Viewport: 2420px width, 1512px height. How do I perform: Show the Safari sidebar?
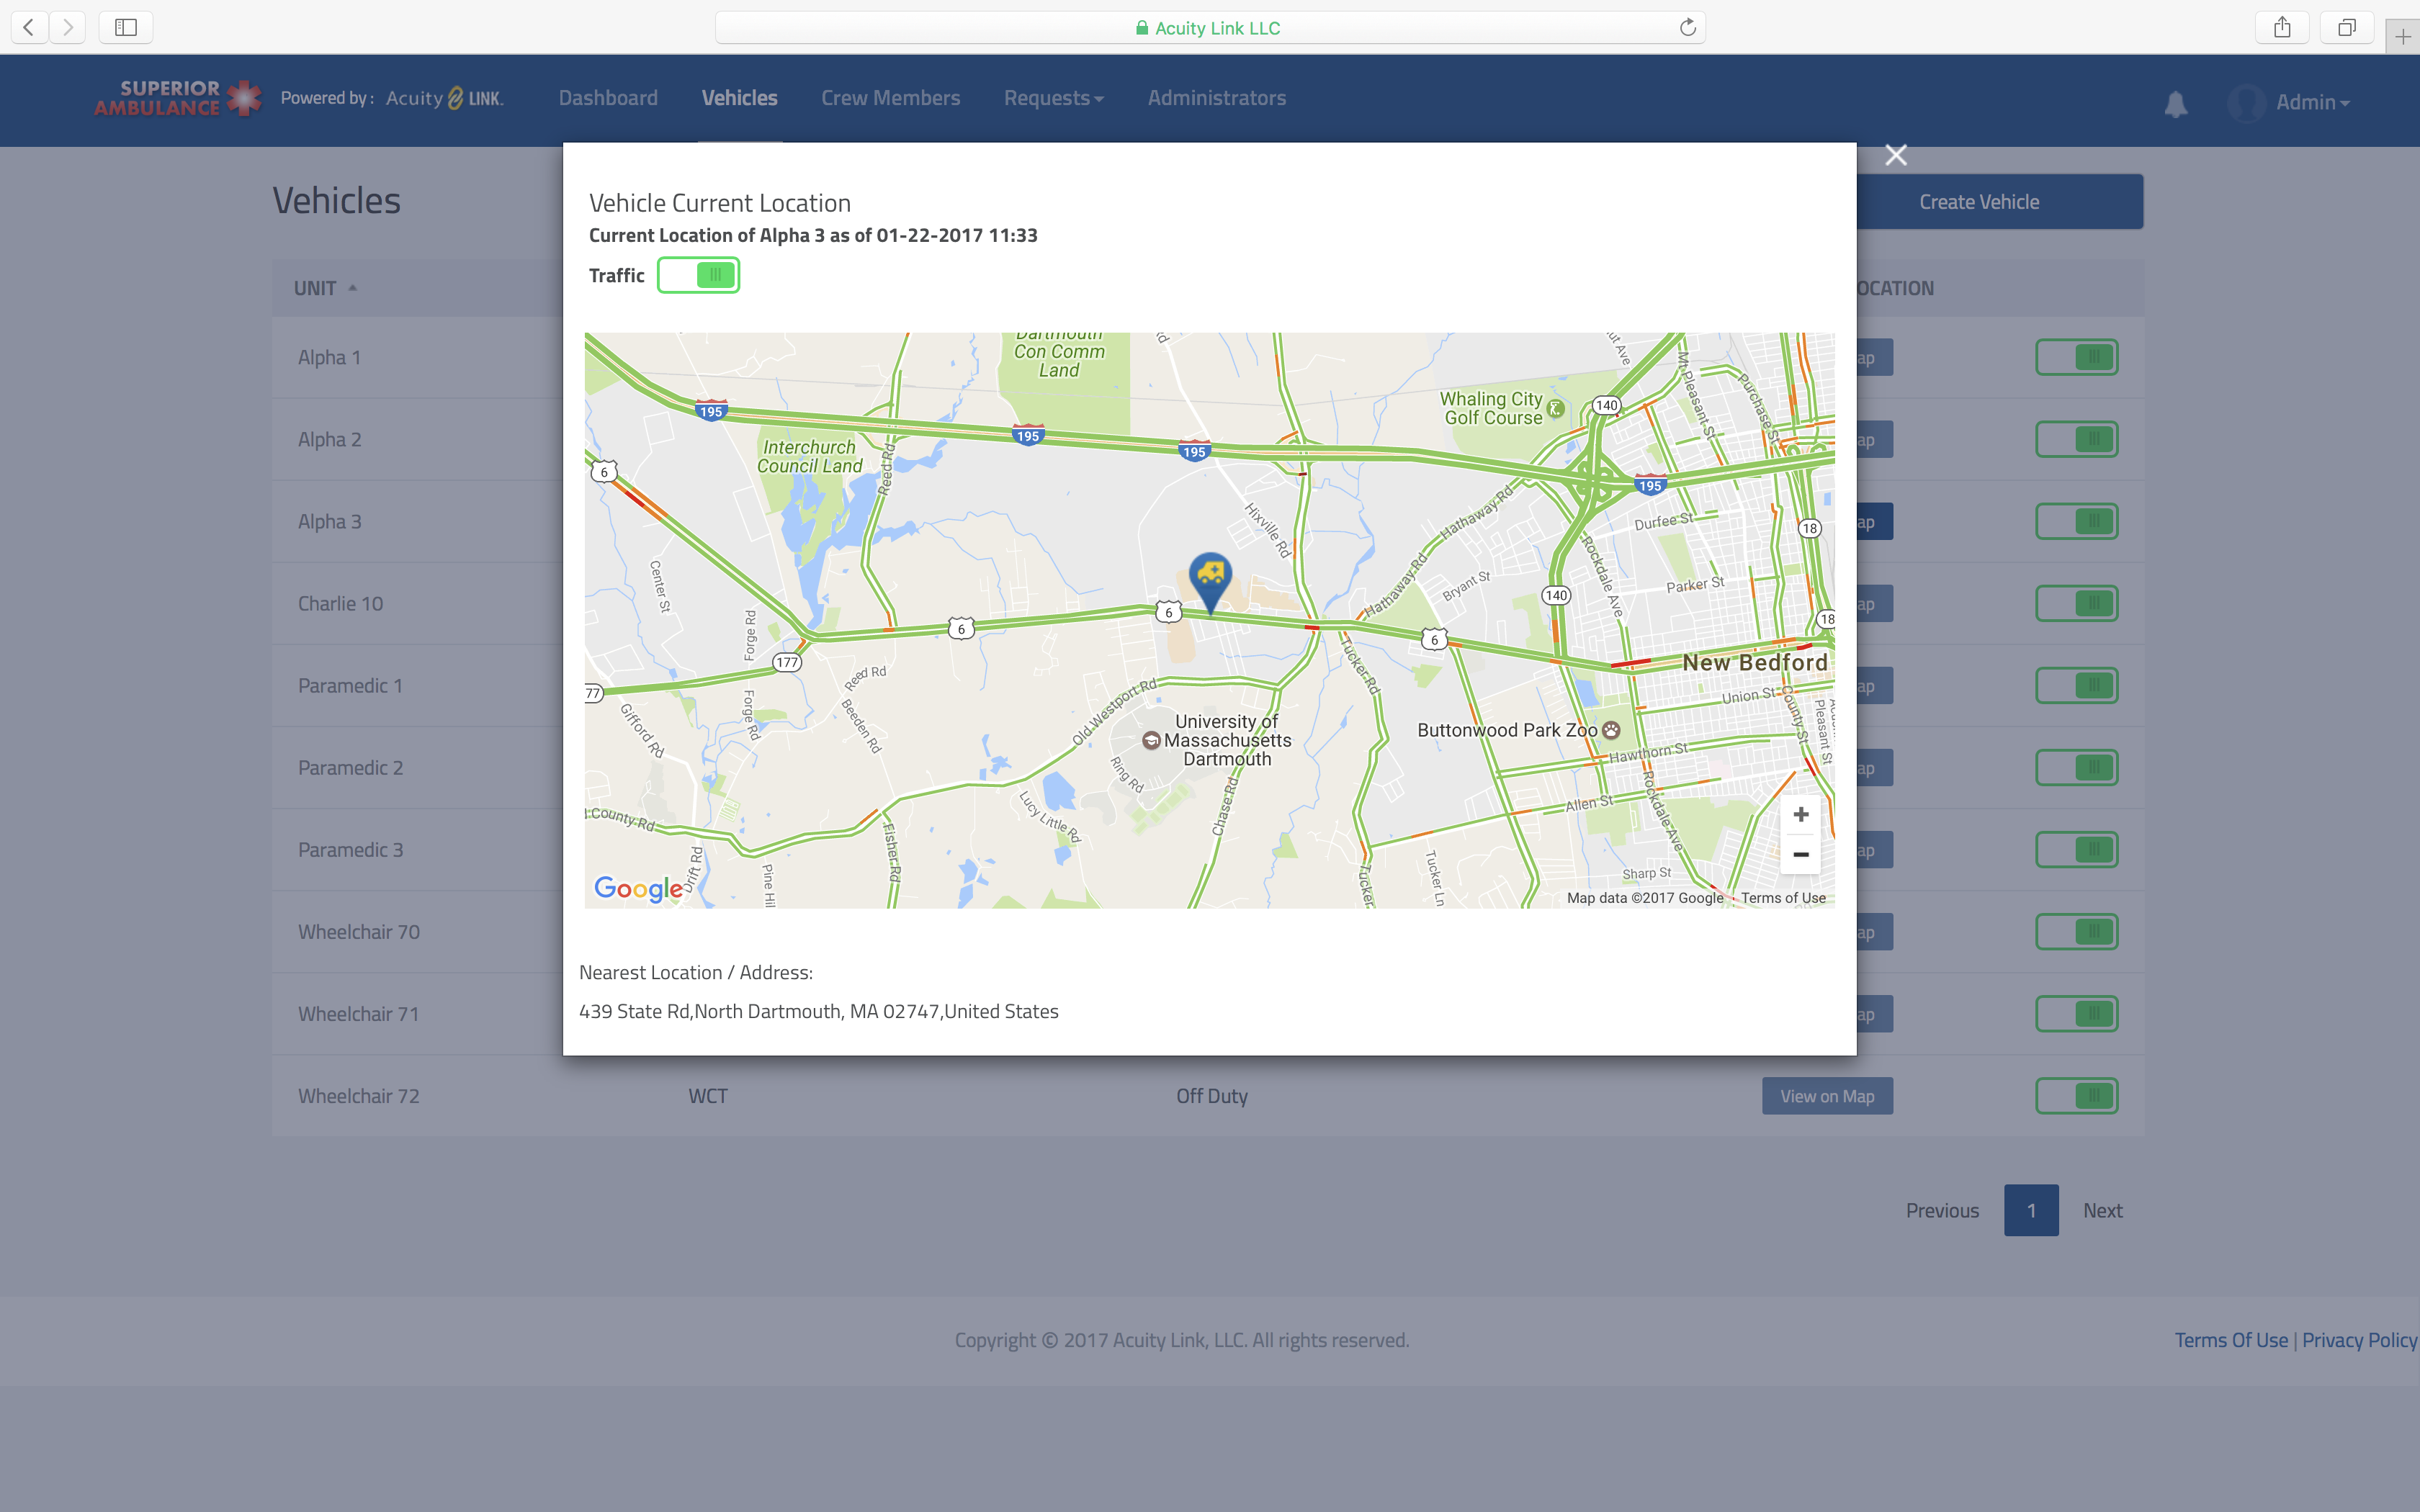tap(126, 27)
